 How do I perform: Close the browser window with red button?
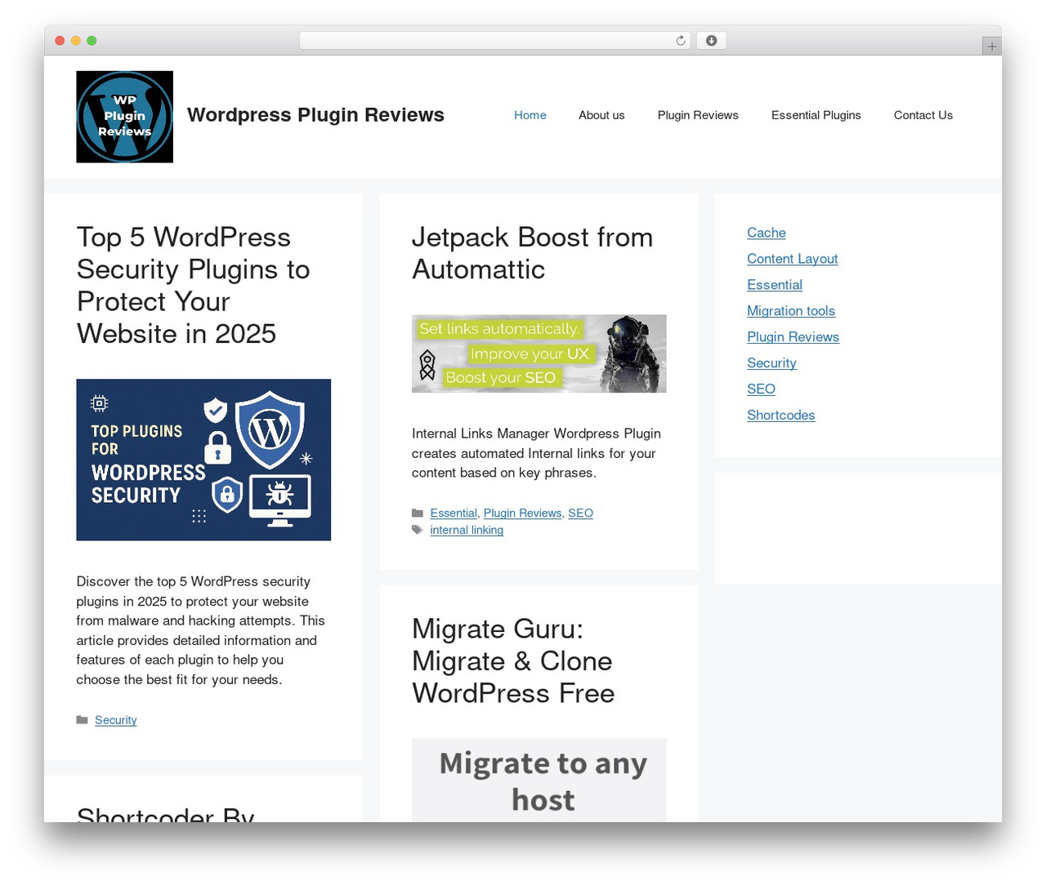pyautogui.click(x=60, y=41)
